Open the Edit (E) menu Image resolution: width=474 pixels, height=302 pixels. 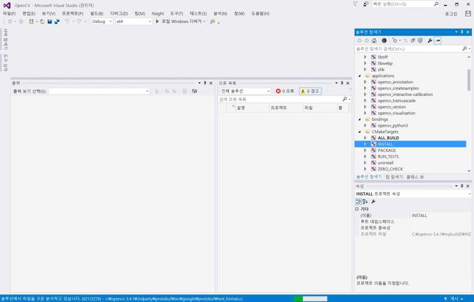29,14
